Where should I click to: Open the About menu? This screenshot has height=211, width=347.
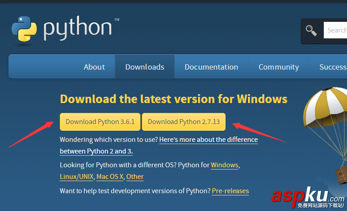coord(94,67)
